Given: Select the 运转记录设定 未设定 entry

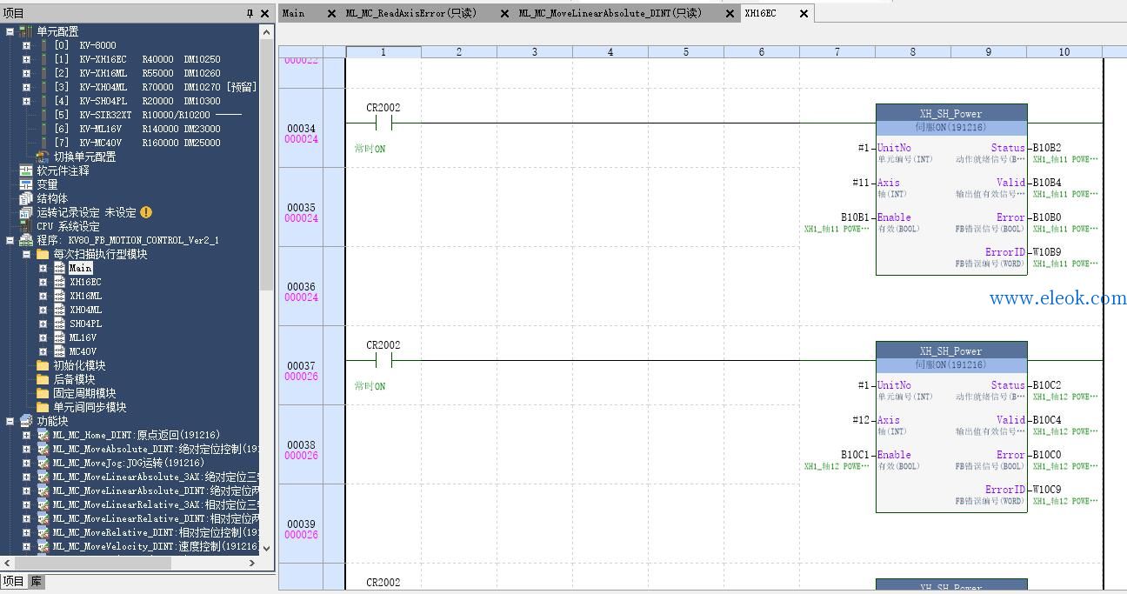Looking at the screenshot, I should pos(86,212).
